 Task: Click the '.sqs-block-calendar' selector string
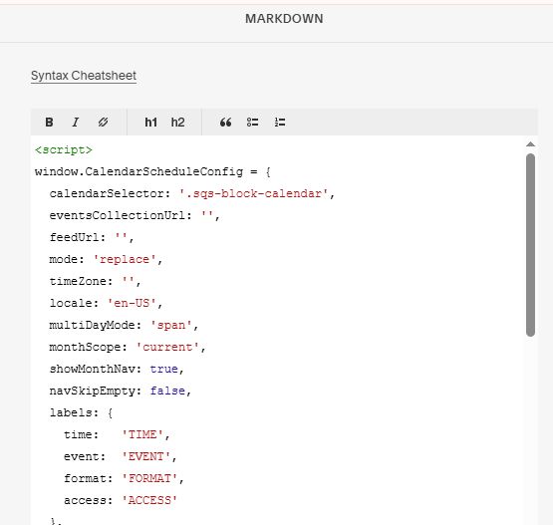click(253, 193)
